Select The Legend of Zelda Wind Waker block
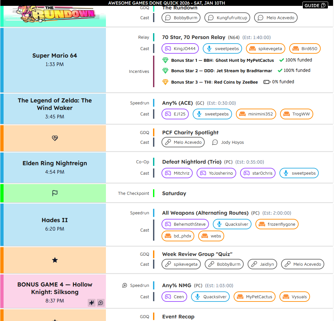The image size is (335, 321). (x=55, y=109)
